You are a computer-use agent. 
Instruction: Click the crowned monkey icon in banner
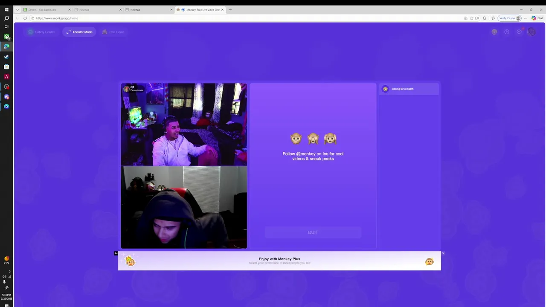click(x=130, y=261)
